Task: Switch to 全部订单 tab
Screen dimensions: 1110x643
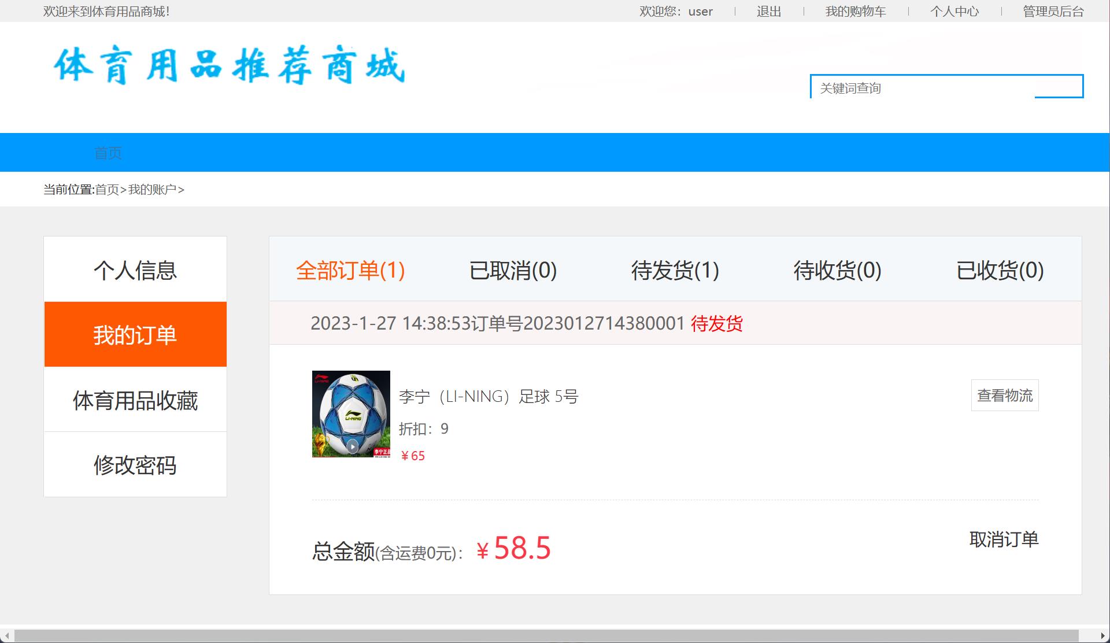Action: [350, 271]
